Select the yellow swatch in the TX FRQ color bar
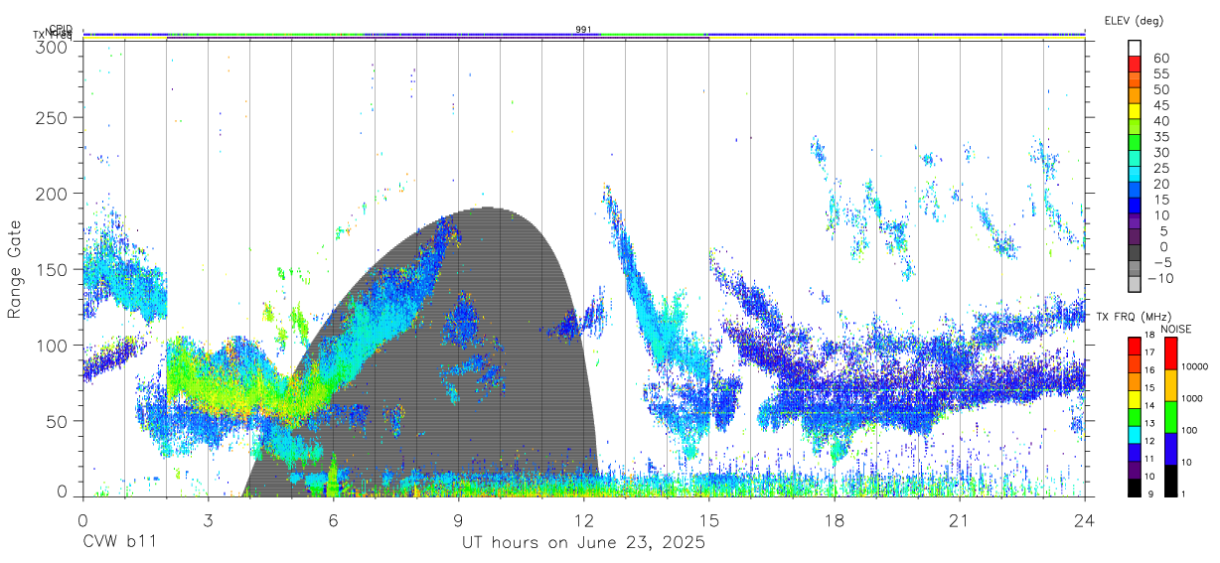Viewport: 1220px width, 563px height. pyautogui.click(x=1135, y=399)
